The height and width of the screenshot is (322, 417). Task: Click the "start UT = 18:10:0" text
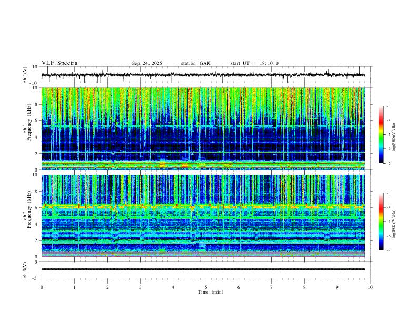tap(254, 63)
